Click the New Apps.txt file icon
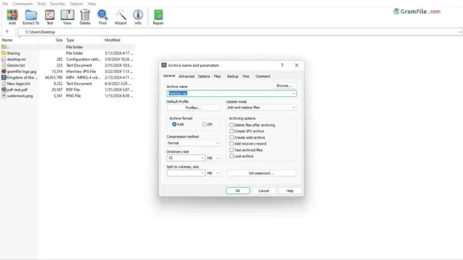This screenshot has height=260, width=463. tap(4, 84)
